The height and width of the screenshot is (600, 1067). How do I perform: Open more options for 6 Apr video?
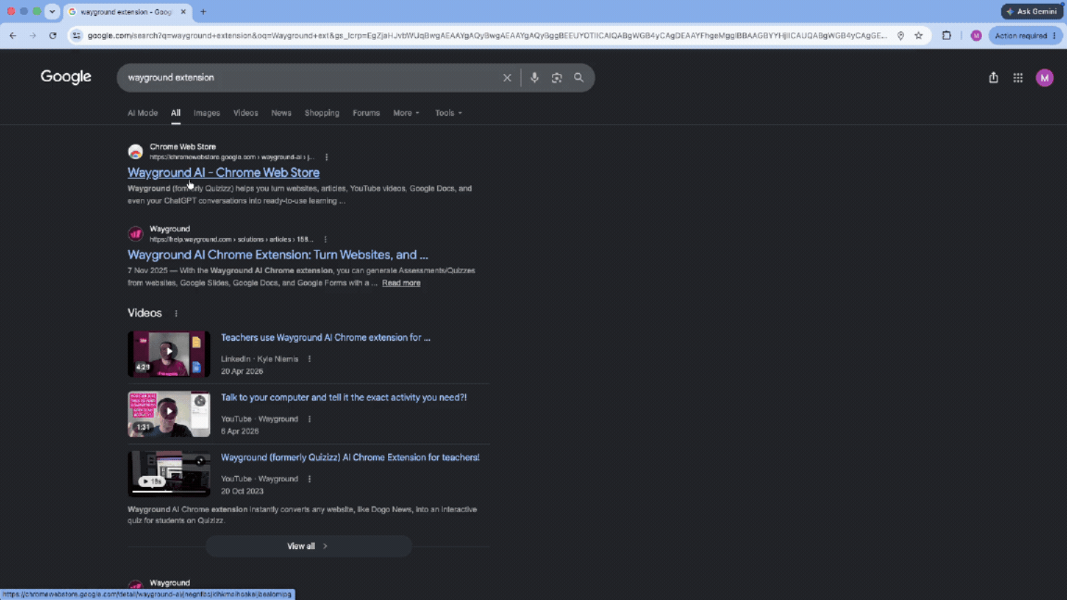click(x=309, y=419)
